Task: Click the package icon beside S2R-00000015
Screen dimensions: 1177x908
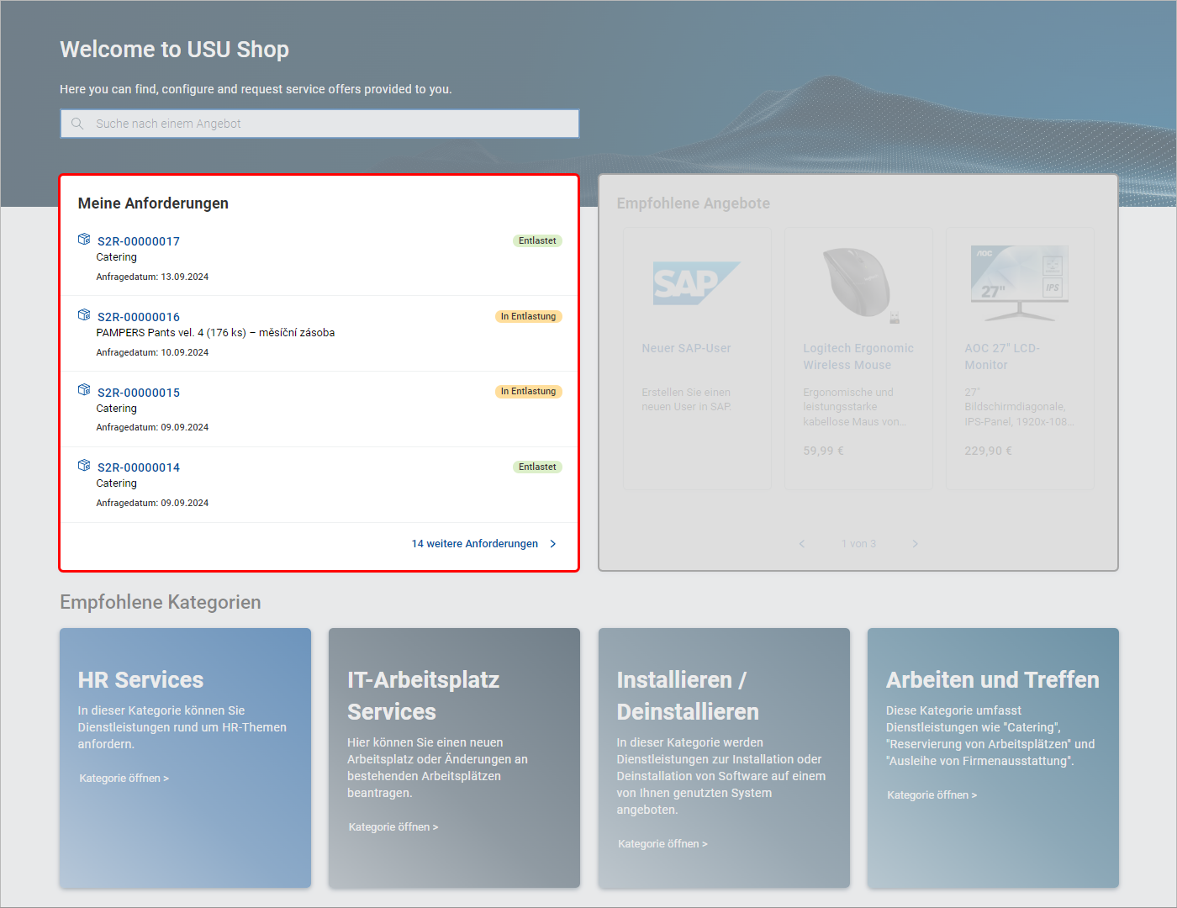Action: click(x=84, y=390)
